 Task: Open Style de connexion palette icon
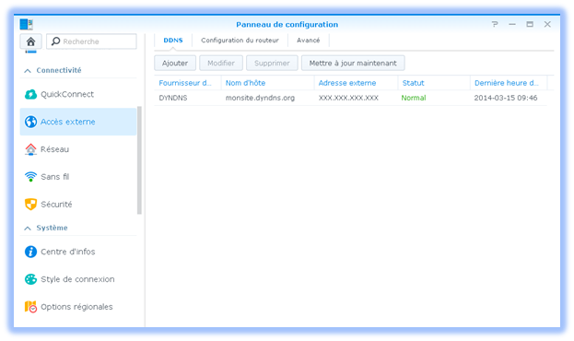click(x=30, y=279)
